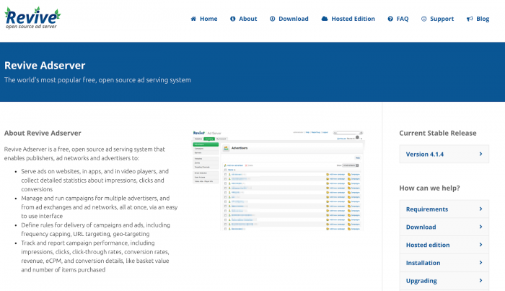The width and height of the screenshot is (505, 291).
Task: Open the Installation help link
Action: tap(444, 263)
